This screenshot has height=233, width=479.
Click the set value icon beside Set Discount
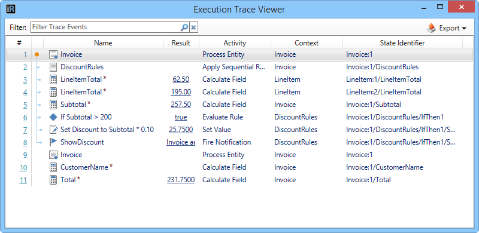pyautogui.click(x=53, y=130)
